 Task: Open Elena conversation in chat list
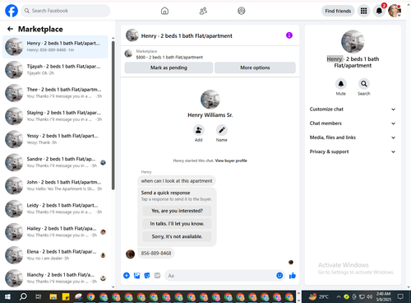pos(55,255)
